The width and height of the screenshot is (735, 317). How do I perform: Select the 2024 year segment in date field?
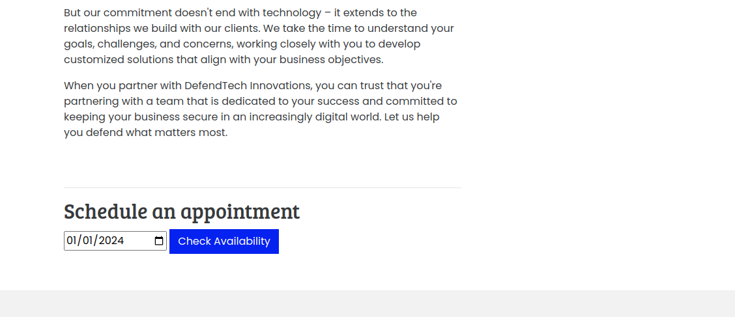click(111, 241)
